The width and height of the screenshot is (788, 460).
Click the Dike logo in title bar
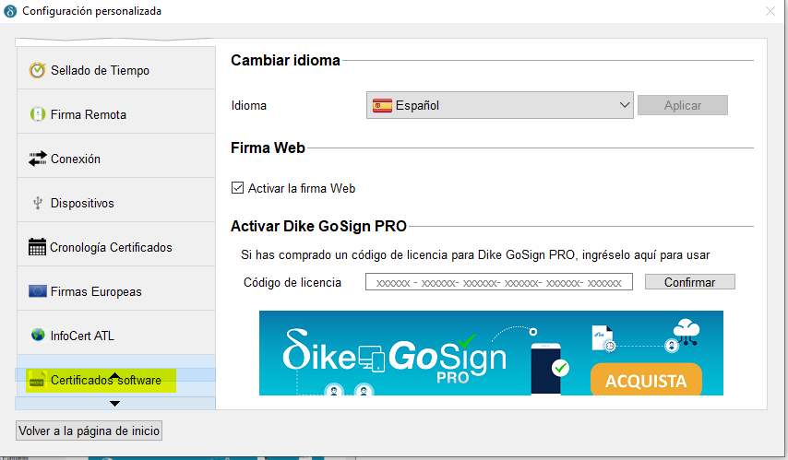pos(10,11)
